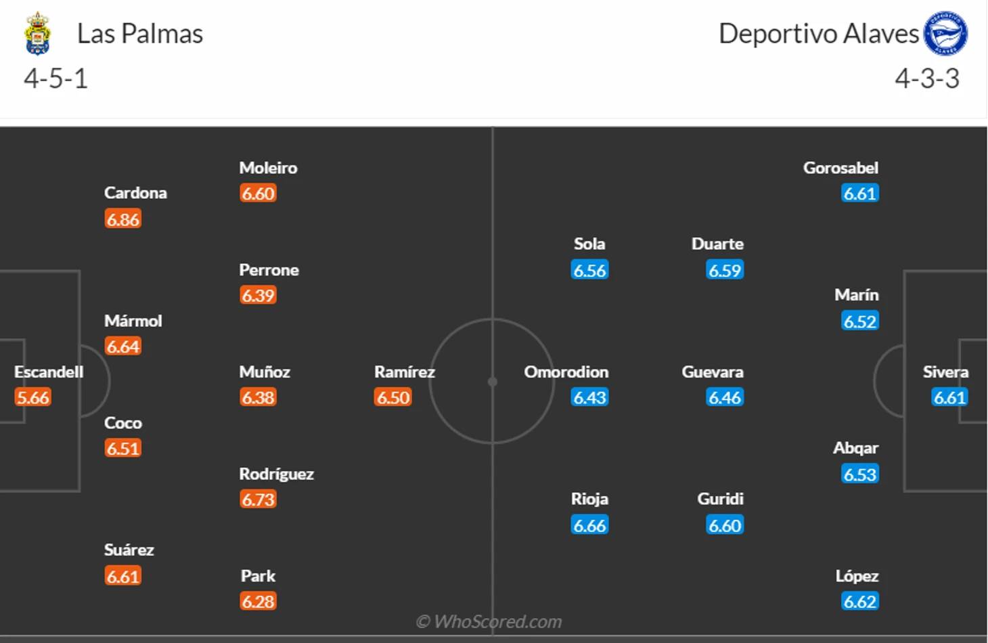Open the Las Palmas team name link

pos(140,34)
